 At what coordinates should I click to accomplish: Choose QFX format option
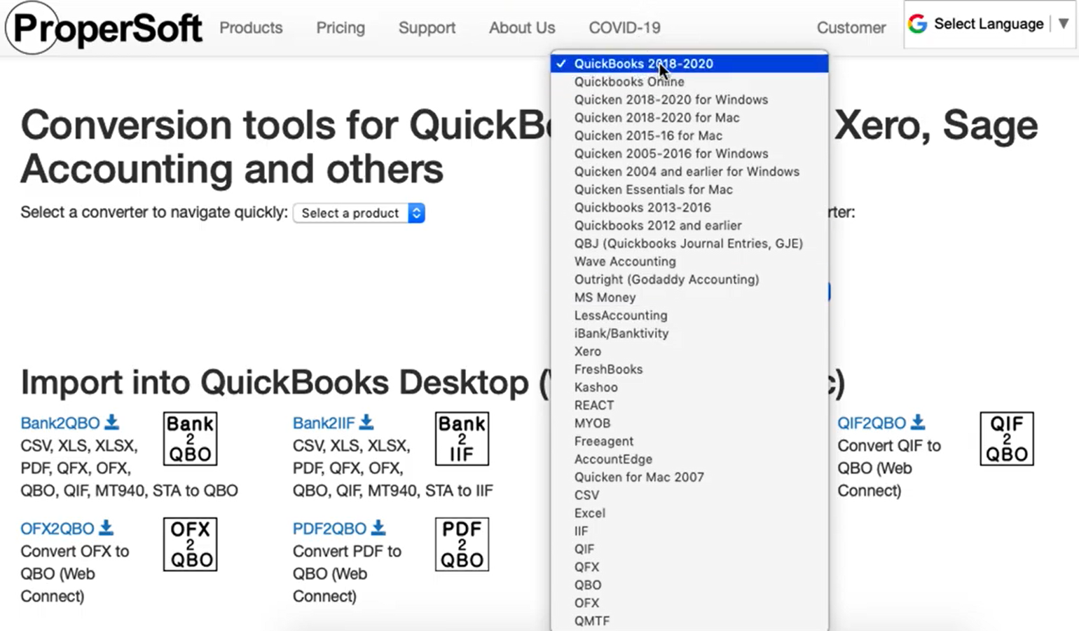click(x=689, y=568)
